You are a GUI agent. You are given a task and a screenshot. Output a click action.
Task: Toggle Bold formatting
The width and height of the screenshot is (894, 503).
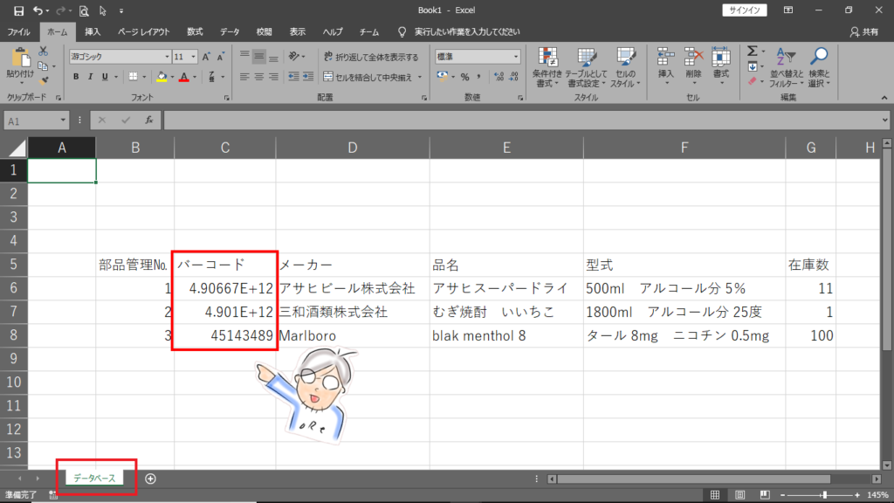[x=76, y=77]
